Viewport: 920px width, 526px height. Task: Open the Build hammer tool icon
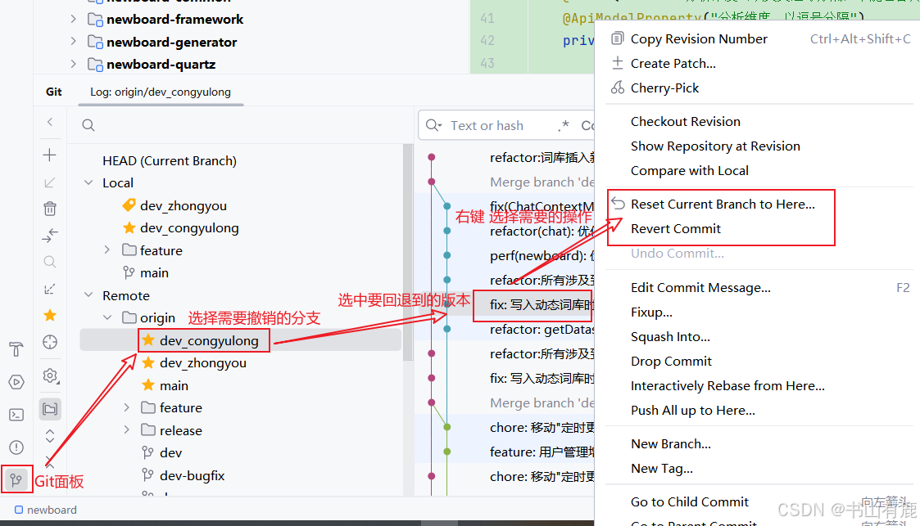click(16, 349)
